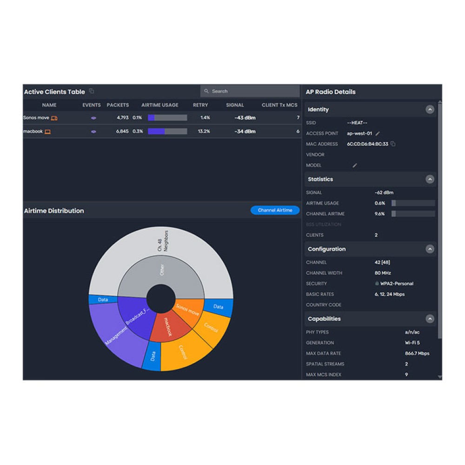Screen dimensions: 465x465
Task: Edit the Model field with pencil
Action: 355,166
